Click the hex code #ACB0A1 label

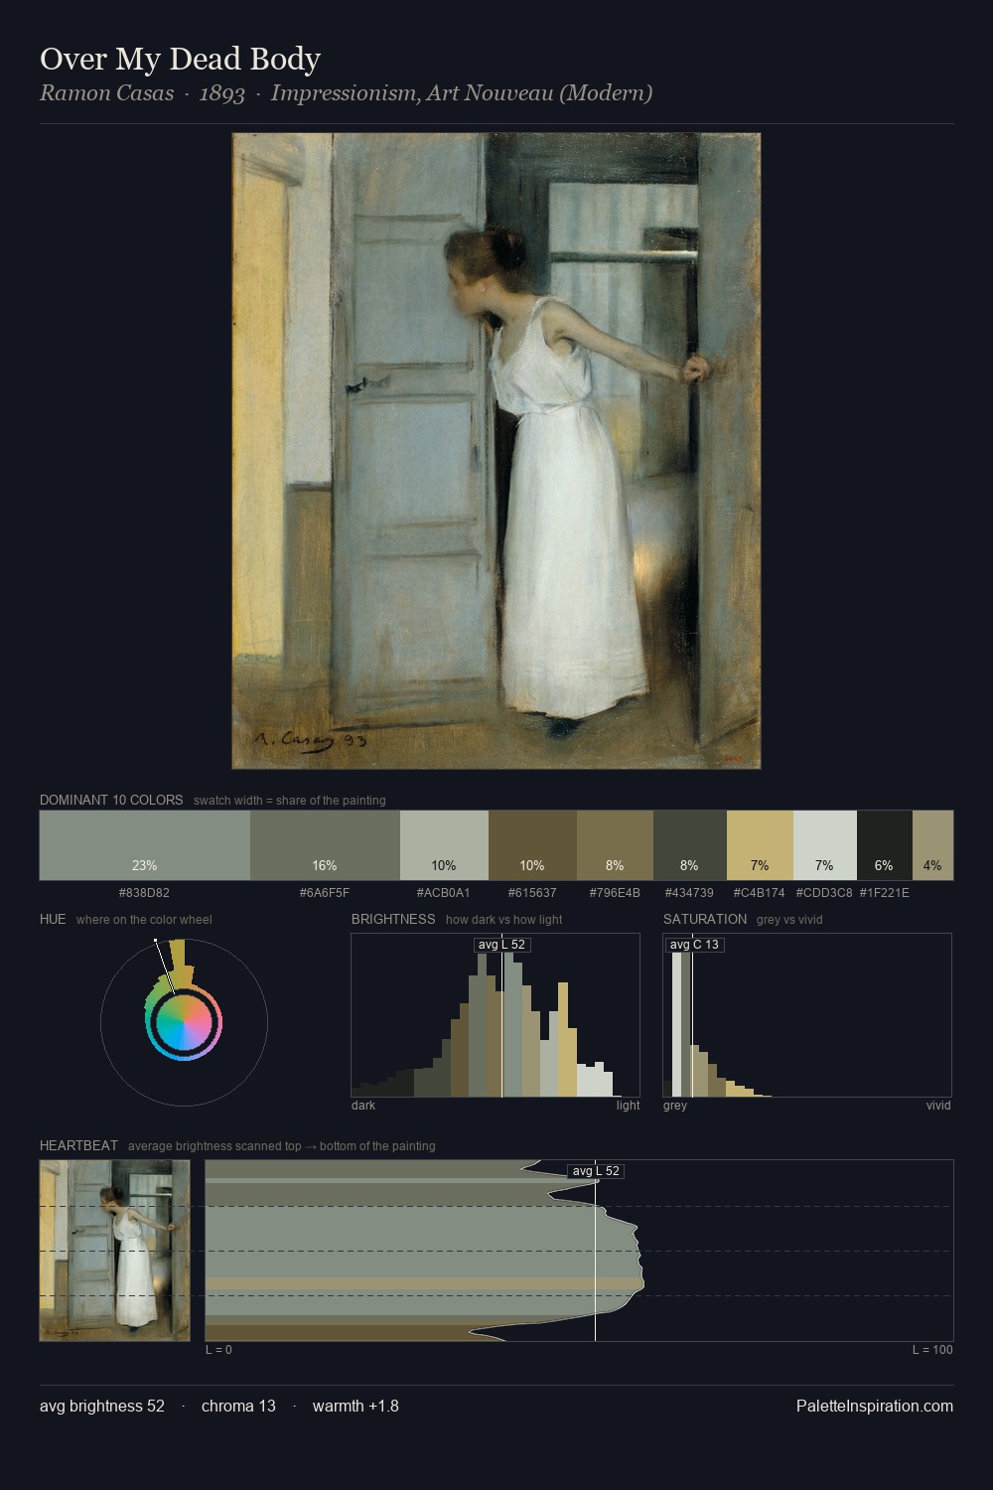444,893
